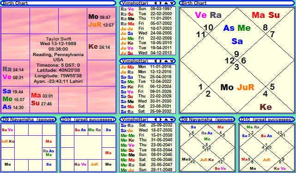Click down arrow in bottom Vimshottari header
Image resolution: width=296 pixels, height=173 pixels.
pos(172,120)
